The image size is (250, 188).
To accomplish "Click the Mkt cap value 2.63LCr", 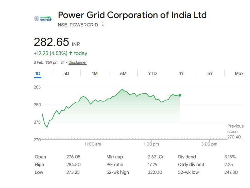I will [x=155, y=157].
